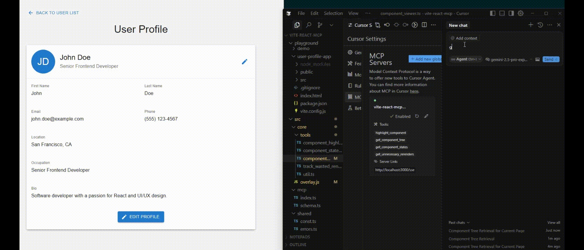584x250 pixels.
Task: Toggle the Enabled state of vite-react-mcp
Action: 400,116
